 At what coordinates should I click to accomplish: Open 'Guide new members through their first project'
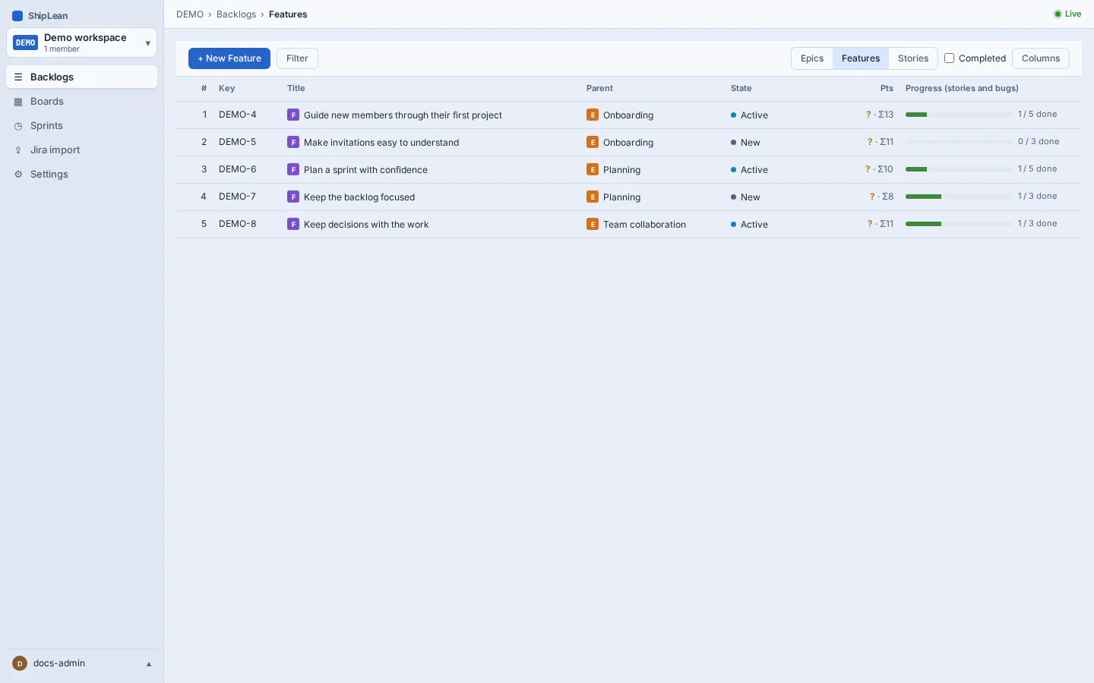pos(403,115)
